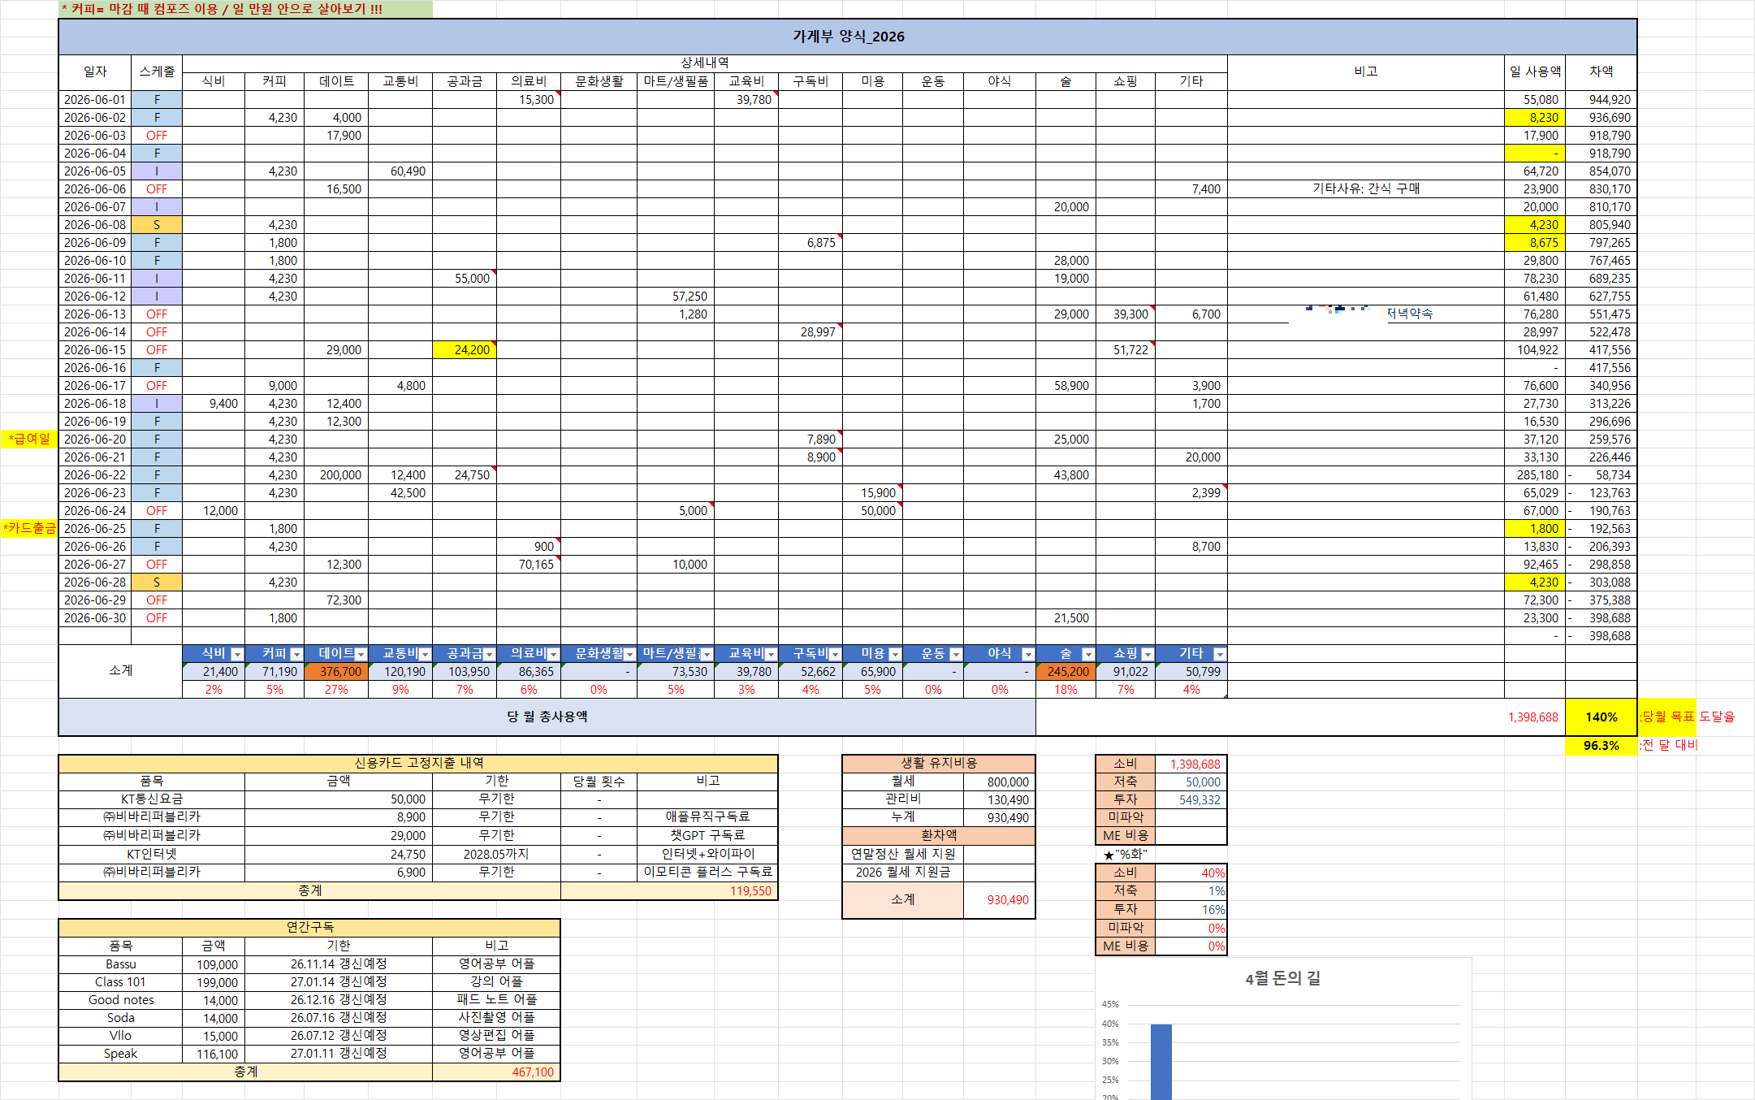1755x1100 pixels.
Task: Select the Vllo subscription label
Action: [120, 1035]
